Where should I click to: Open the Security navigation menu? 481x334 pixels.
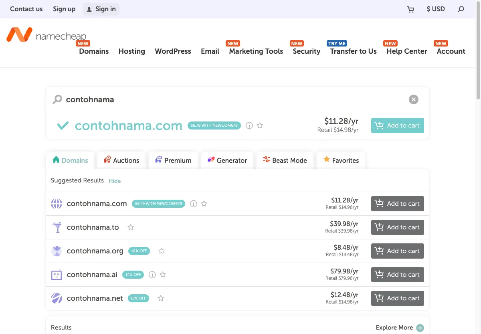click(307, 51)
